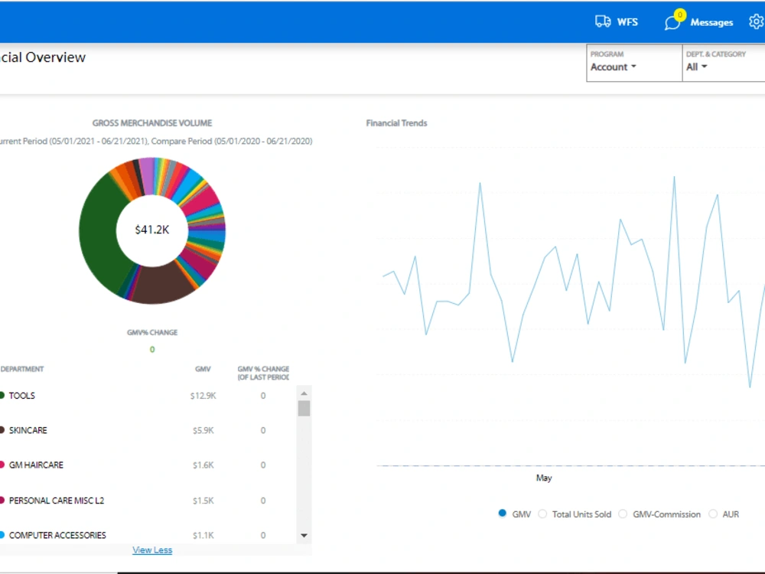Viewport: 765px width, 574px height.
Task: Select AUR radio option
Action: pos(713,514)
